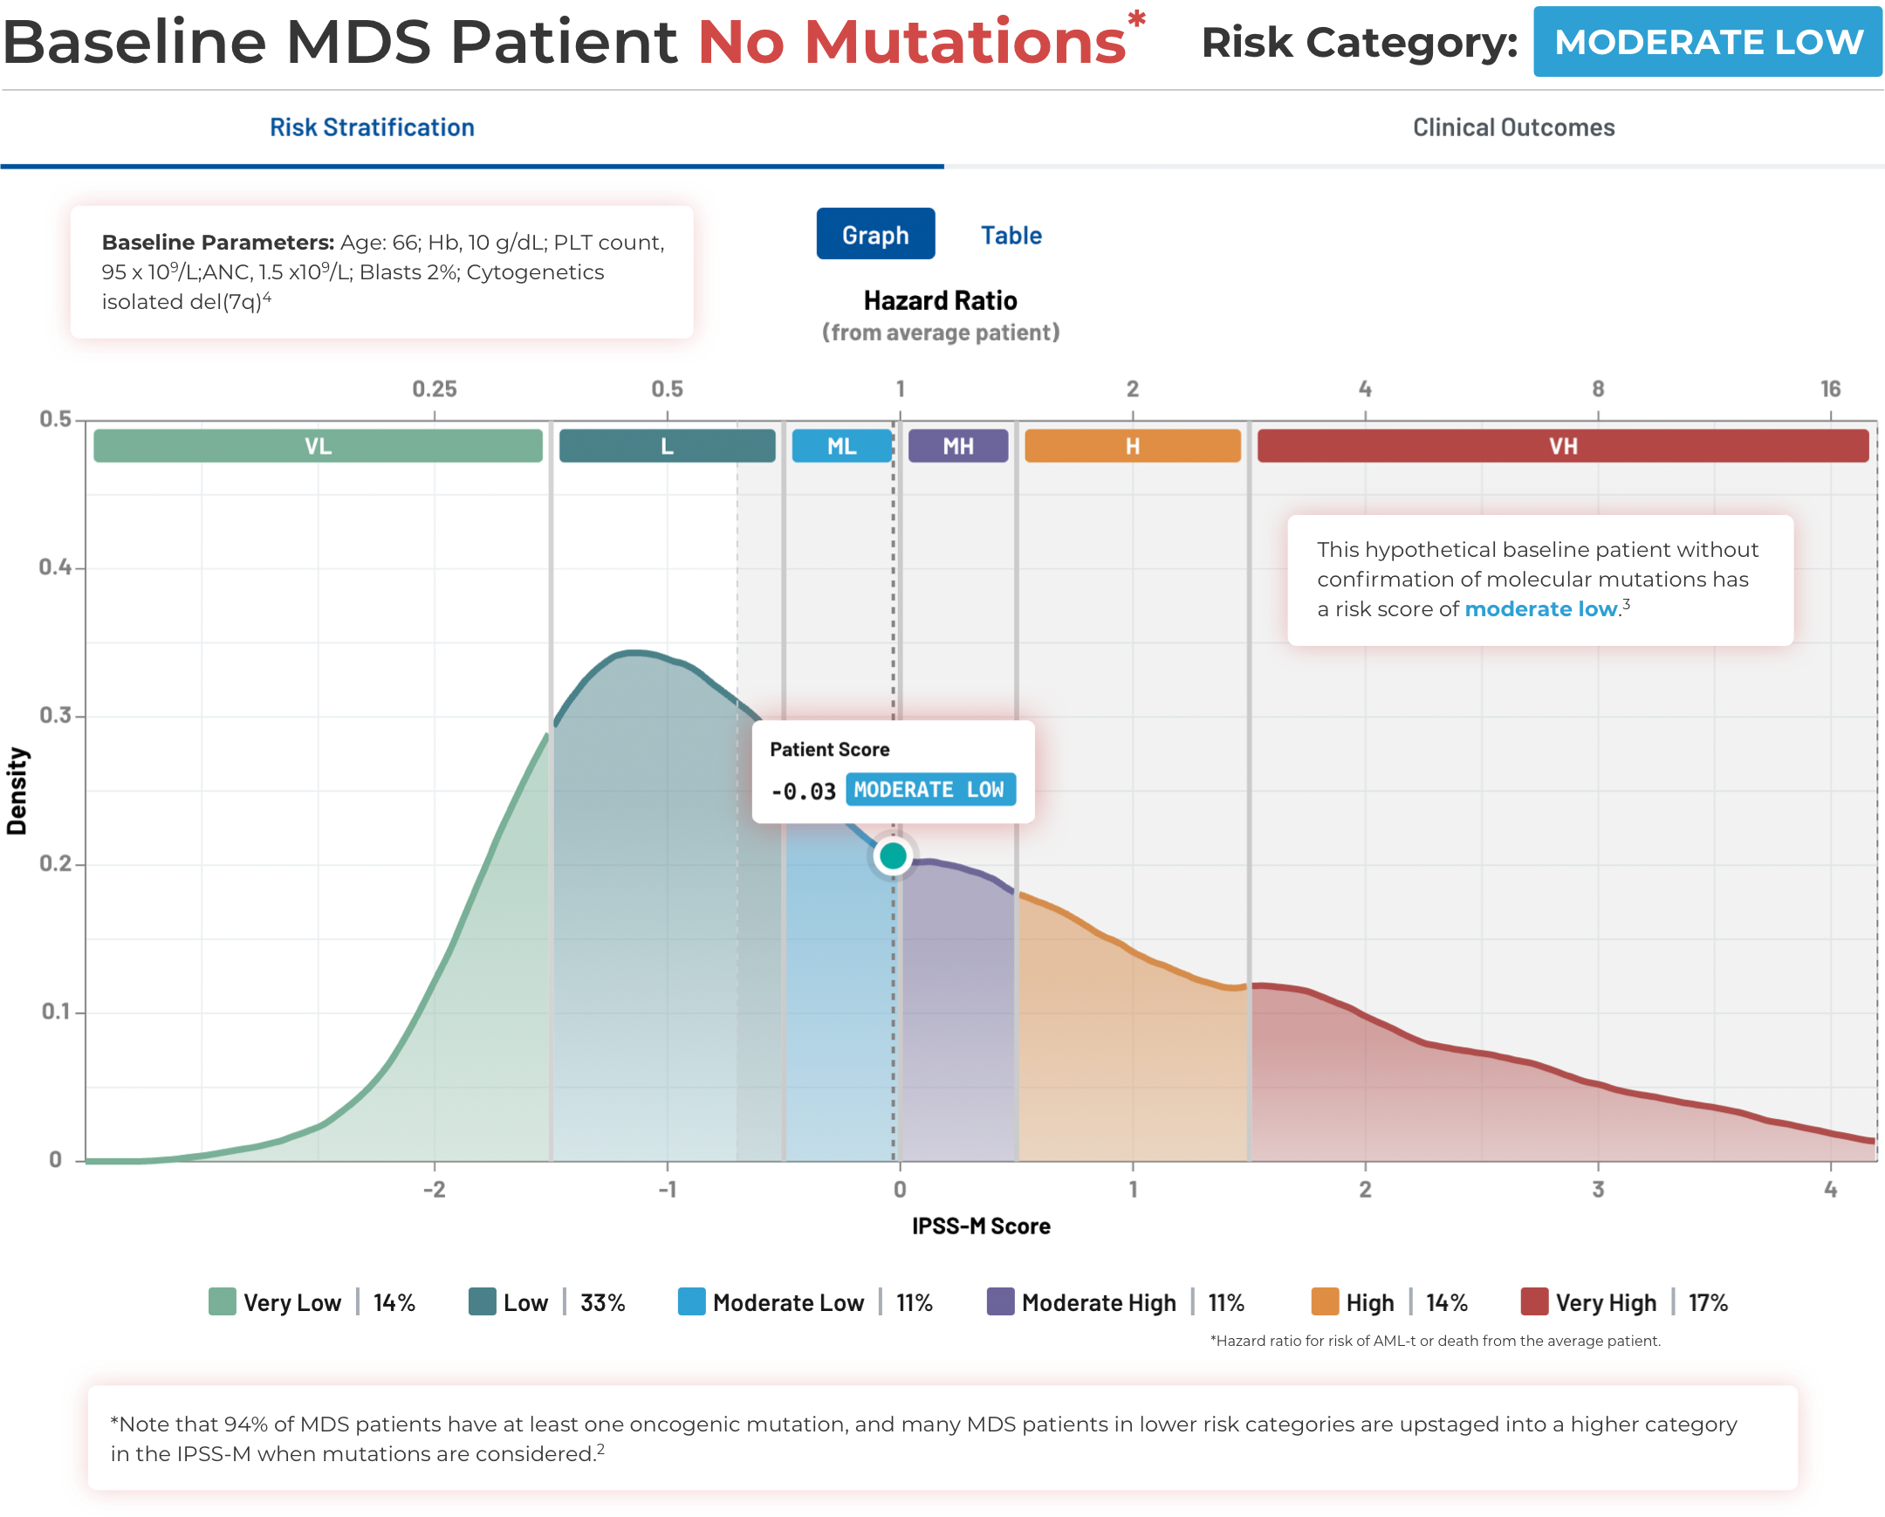Click the VL risk band label
Viewport: 1885px width, 1517px height.
[319, 446]
